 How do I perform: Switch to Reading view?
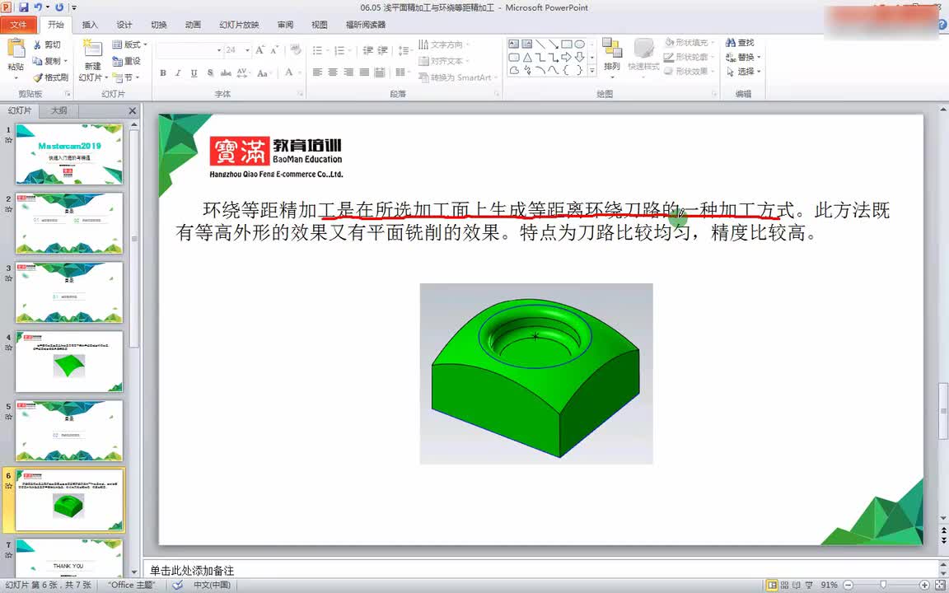tap(797, 585)
